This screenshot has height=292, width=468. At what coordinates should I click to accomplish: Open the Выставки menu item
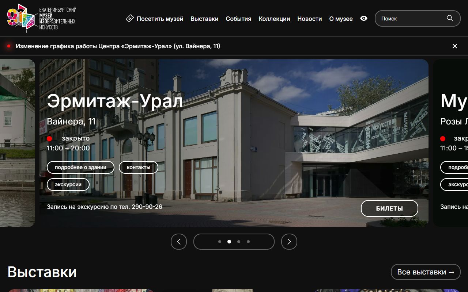click(204, 19)
